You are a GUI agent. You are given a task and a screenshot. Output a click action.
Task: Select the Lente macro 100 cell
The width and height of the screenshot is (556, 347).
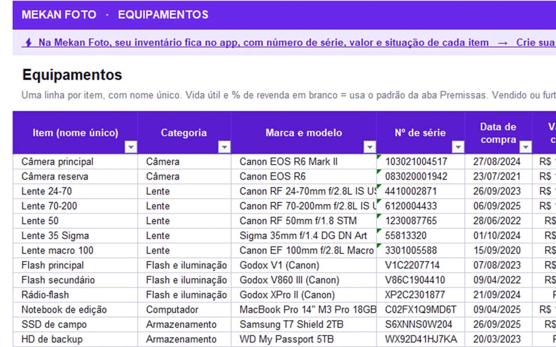(x=75, y=250)
